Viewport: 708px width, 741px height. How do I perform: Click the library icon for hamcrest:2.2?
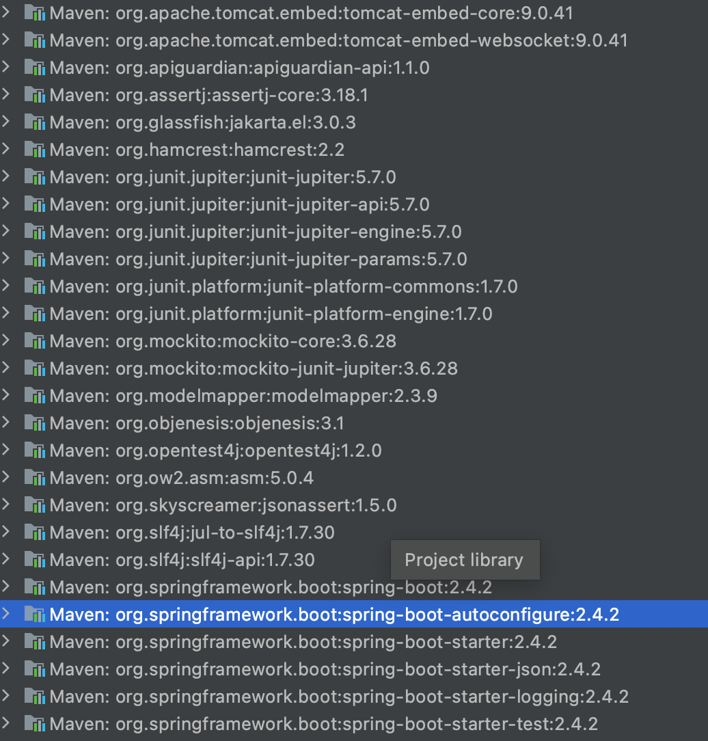[x=34, y=150]
